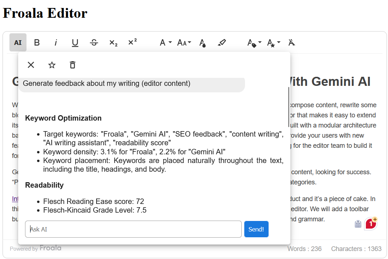This screenshot has height=259, width=388.
Task: Click the Send! button
Action: [256, 229]
